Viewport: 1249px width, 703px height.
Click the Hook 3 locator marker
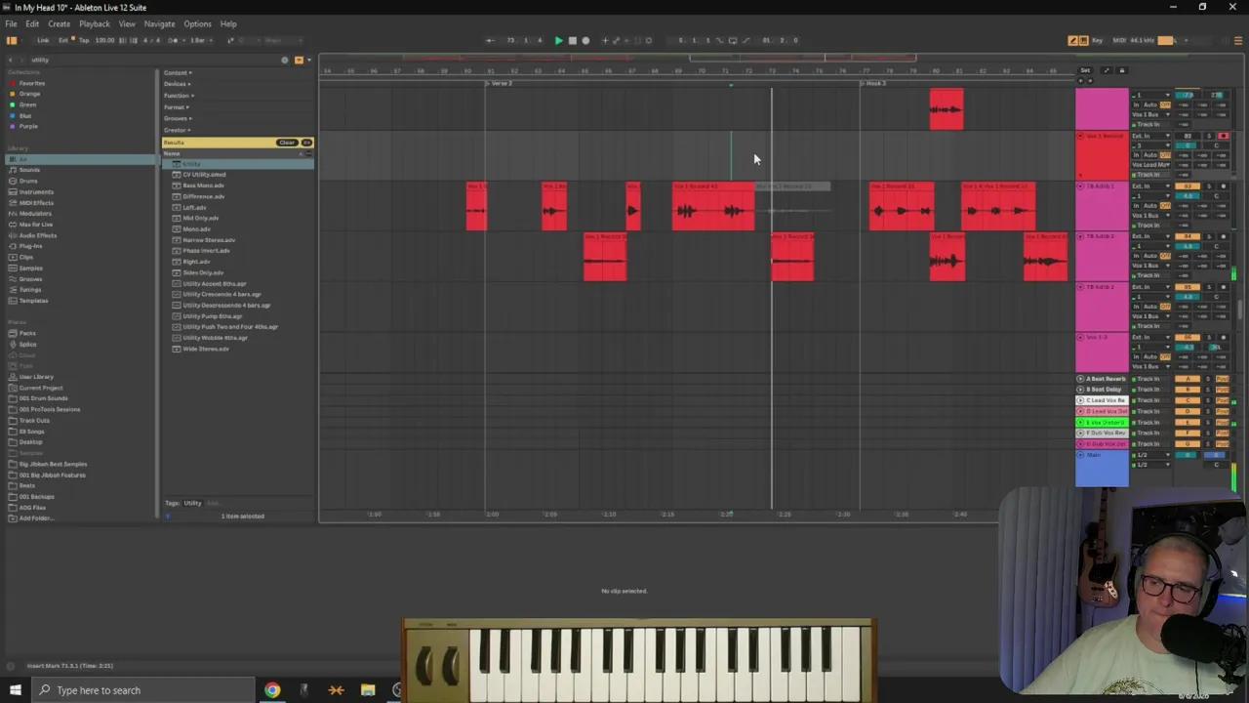click(873, 83)
